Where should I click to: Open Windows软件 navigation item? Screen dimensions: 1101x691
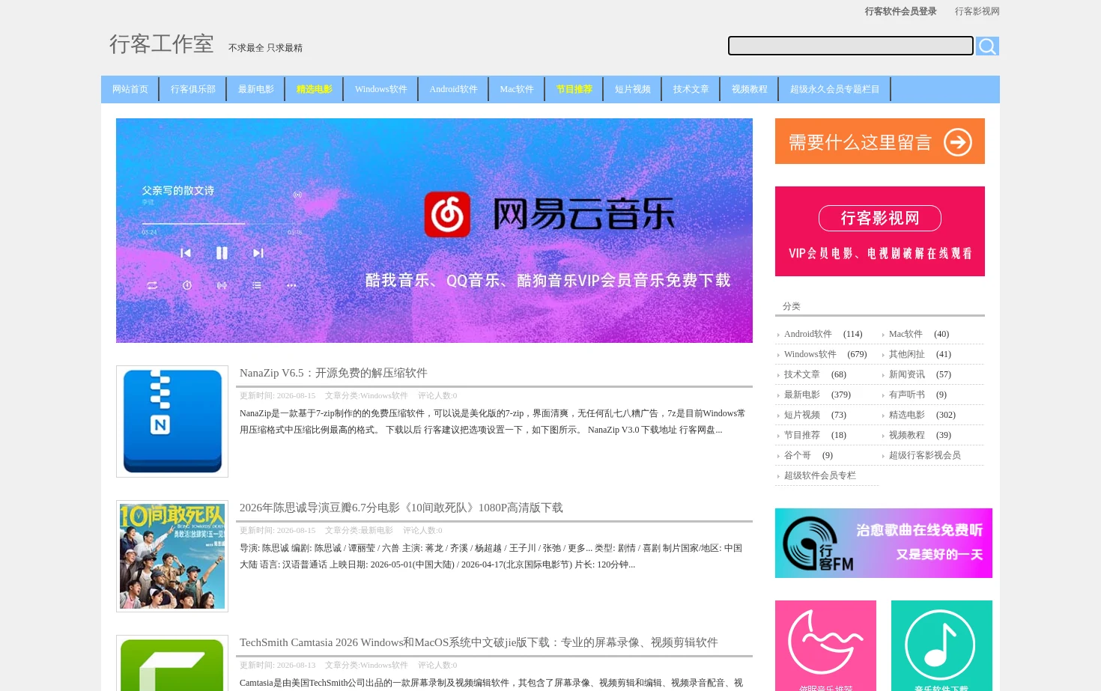tap(381, 89)
